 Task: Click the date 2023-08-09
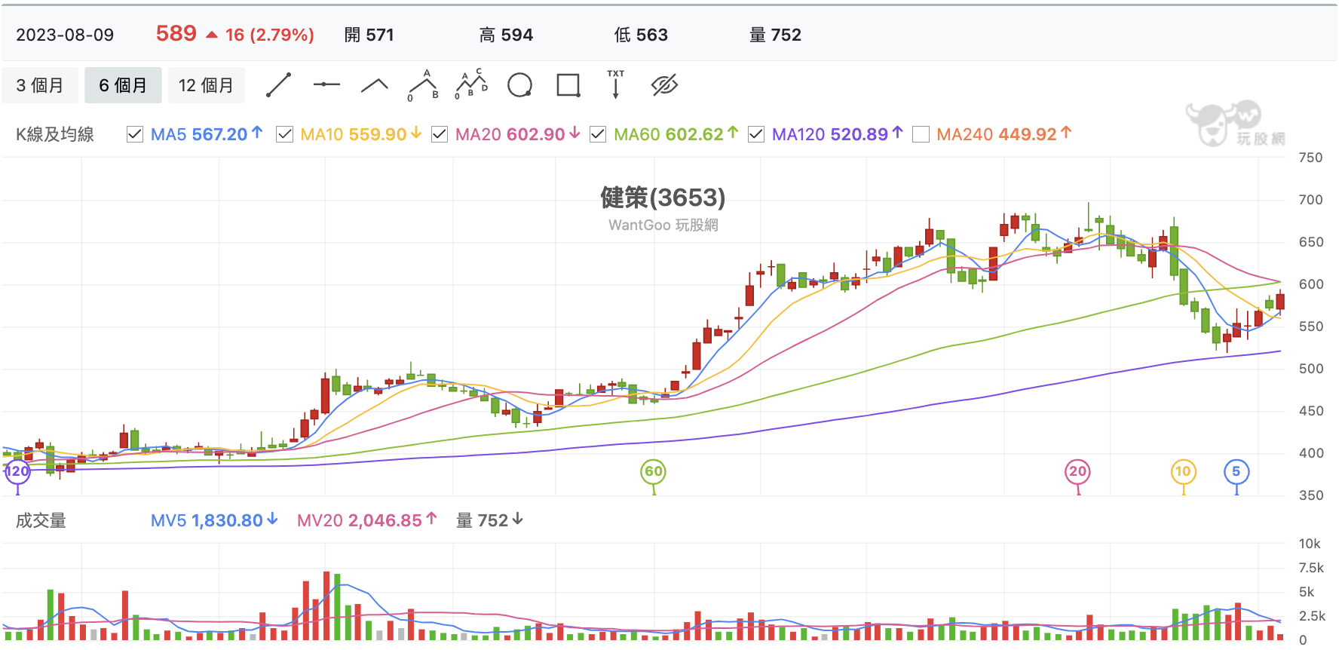(65, 35)
